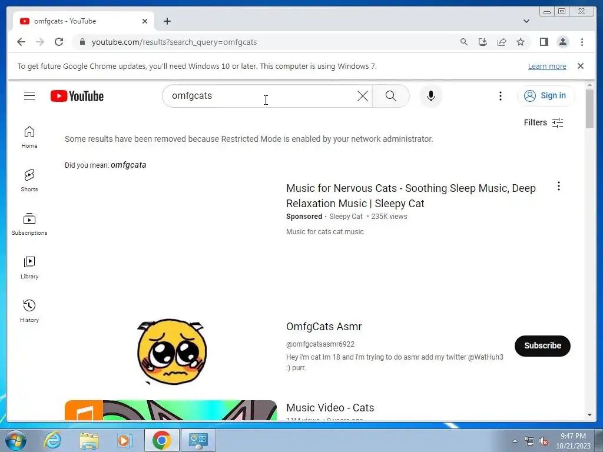The width and height of the screenshot is (603, 452).
Task: Click the address bar zoom magnifier icon
Action: coord(464,42)
